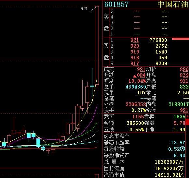Click bid 2 price 920

(135, 46)
